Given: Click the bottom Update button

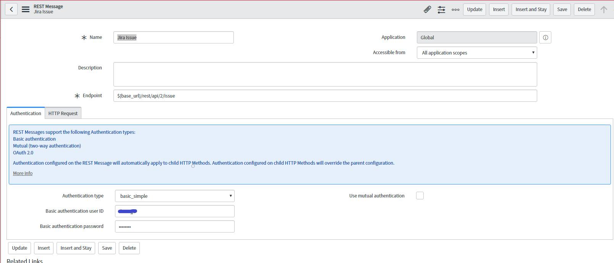Looking at the screenshot, I should point(19,248).
